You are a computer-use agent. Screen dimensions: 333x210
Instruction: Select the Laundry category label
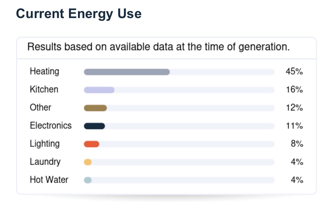(45, 162)
